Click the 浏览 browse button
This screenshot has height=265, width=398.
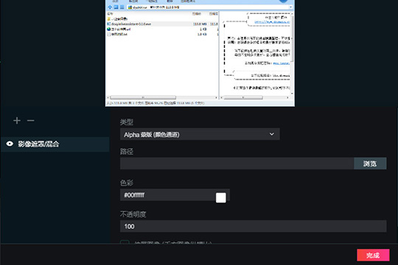[x=370, y=163]
